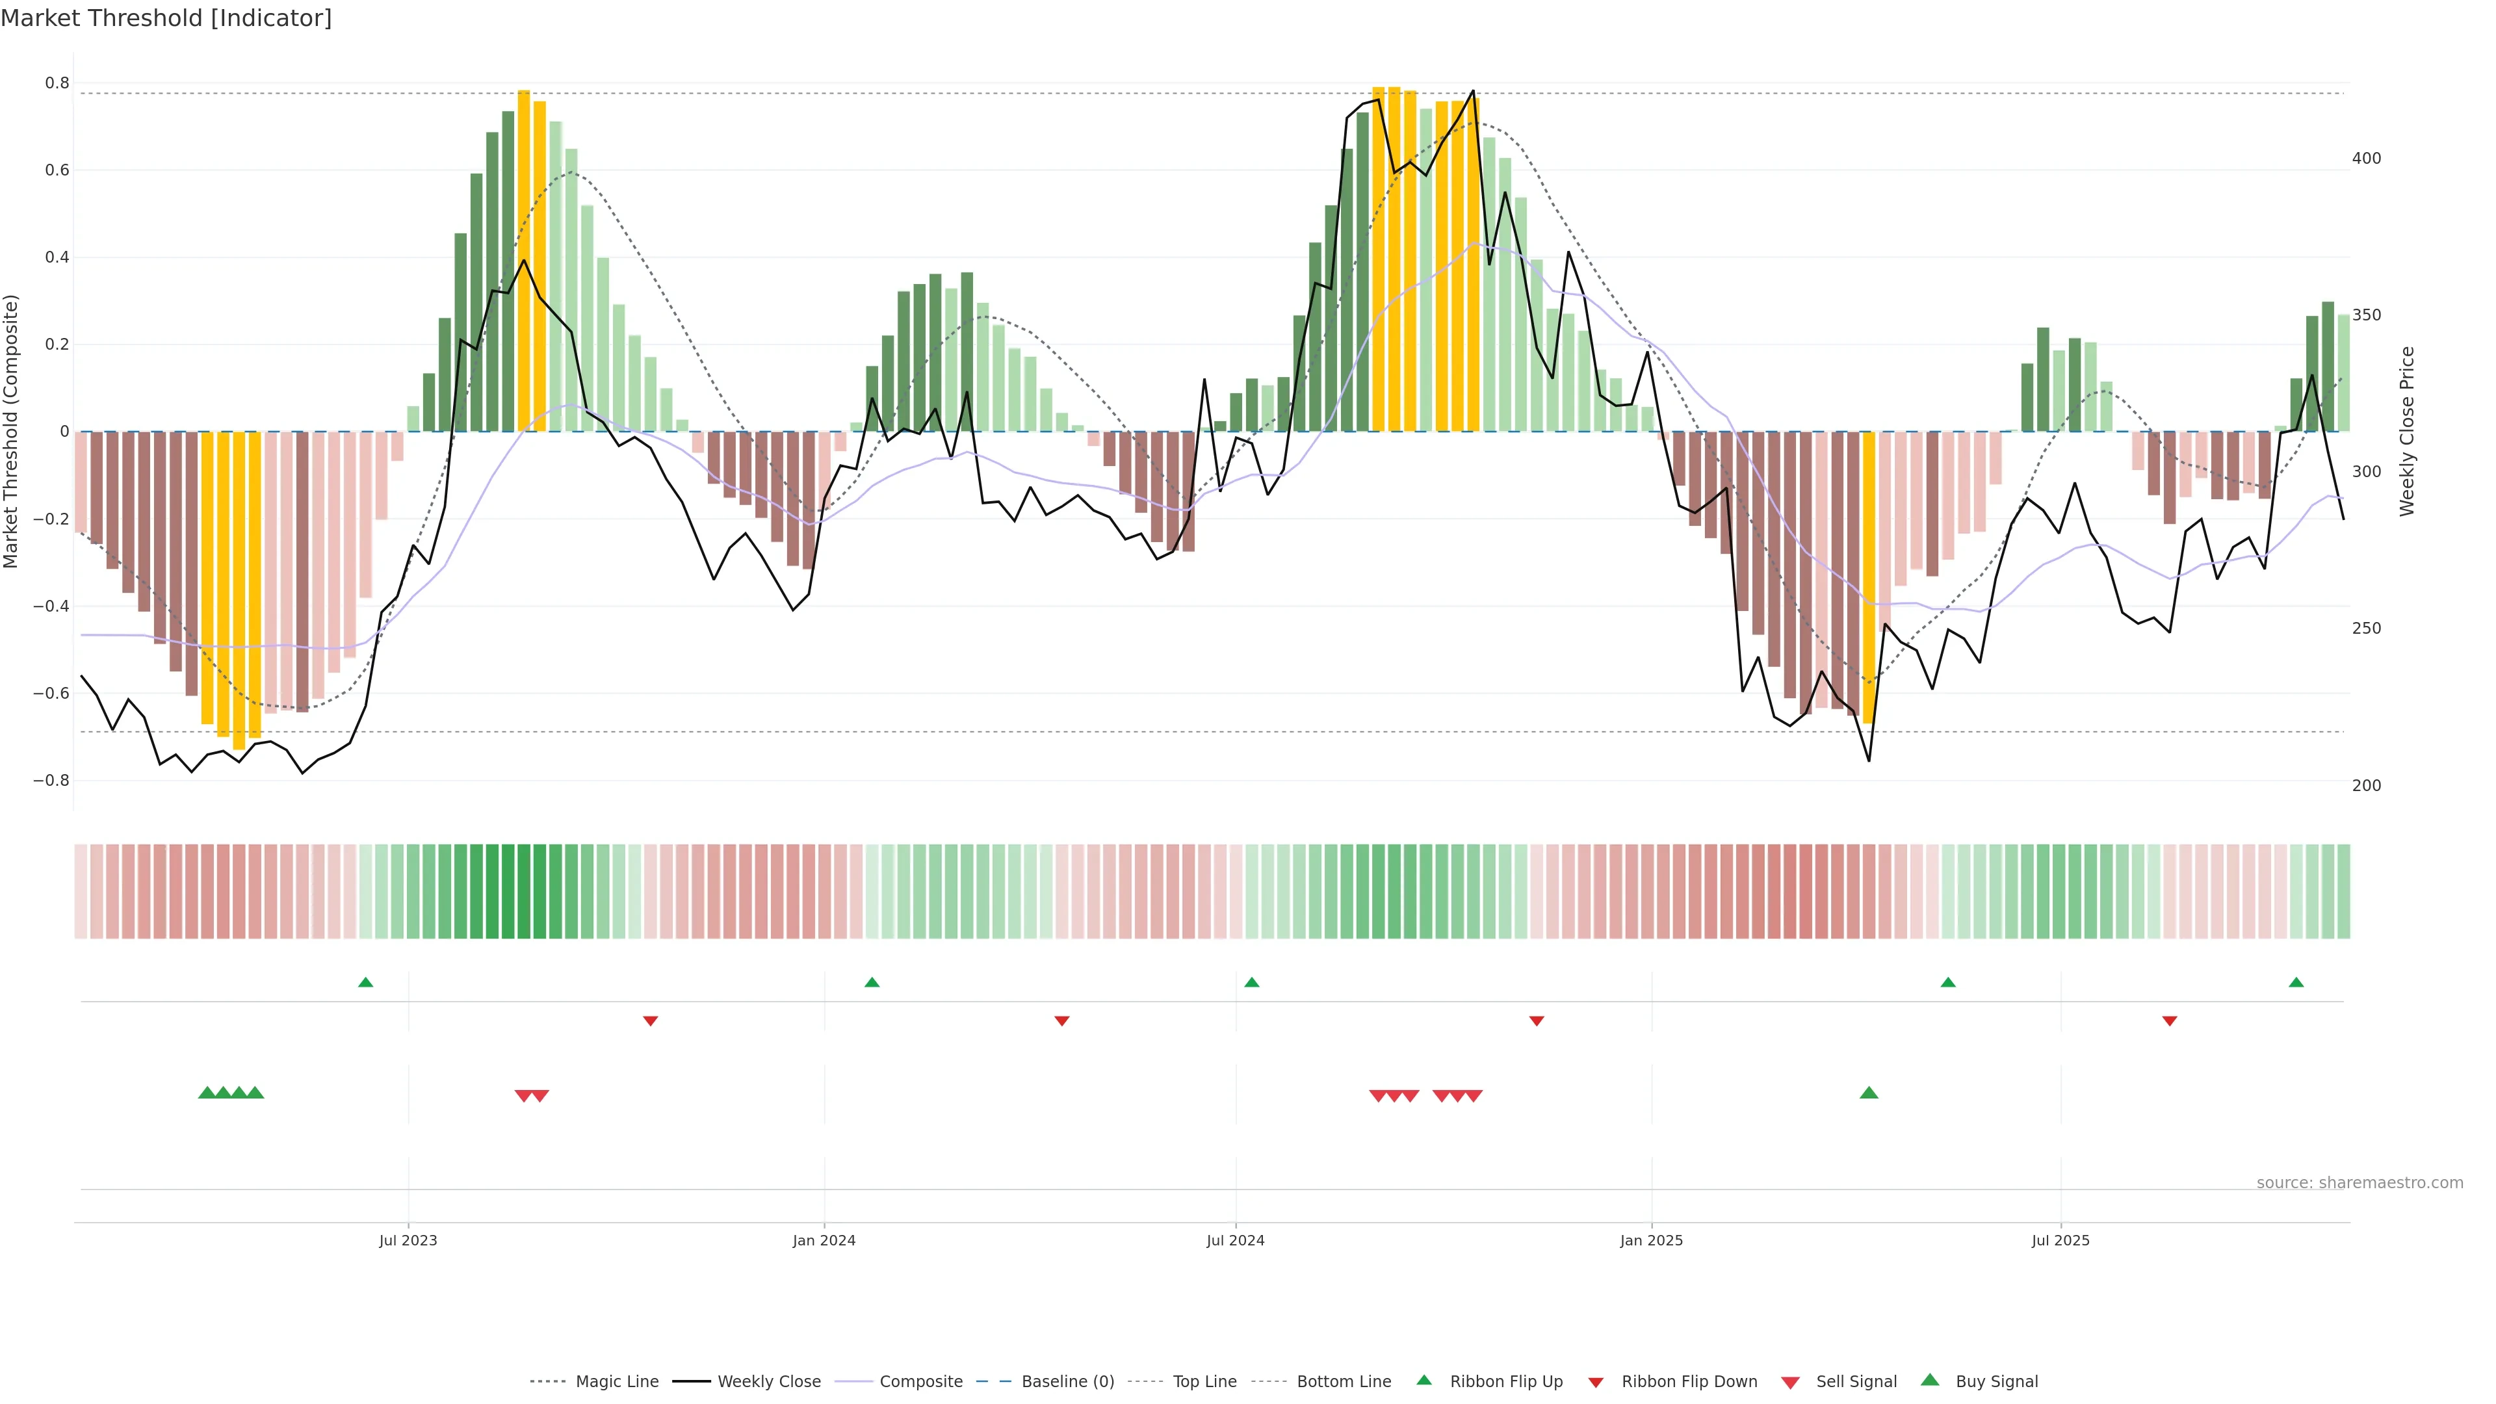Click the Jan 2025 x-axis label

click(x=1651, y=1240)
